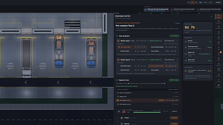Click the Fresh tyre sets readiness checkmark
The image size is (223, 125).
(x=186, y=47)
